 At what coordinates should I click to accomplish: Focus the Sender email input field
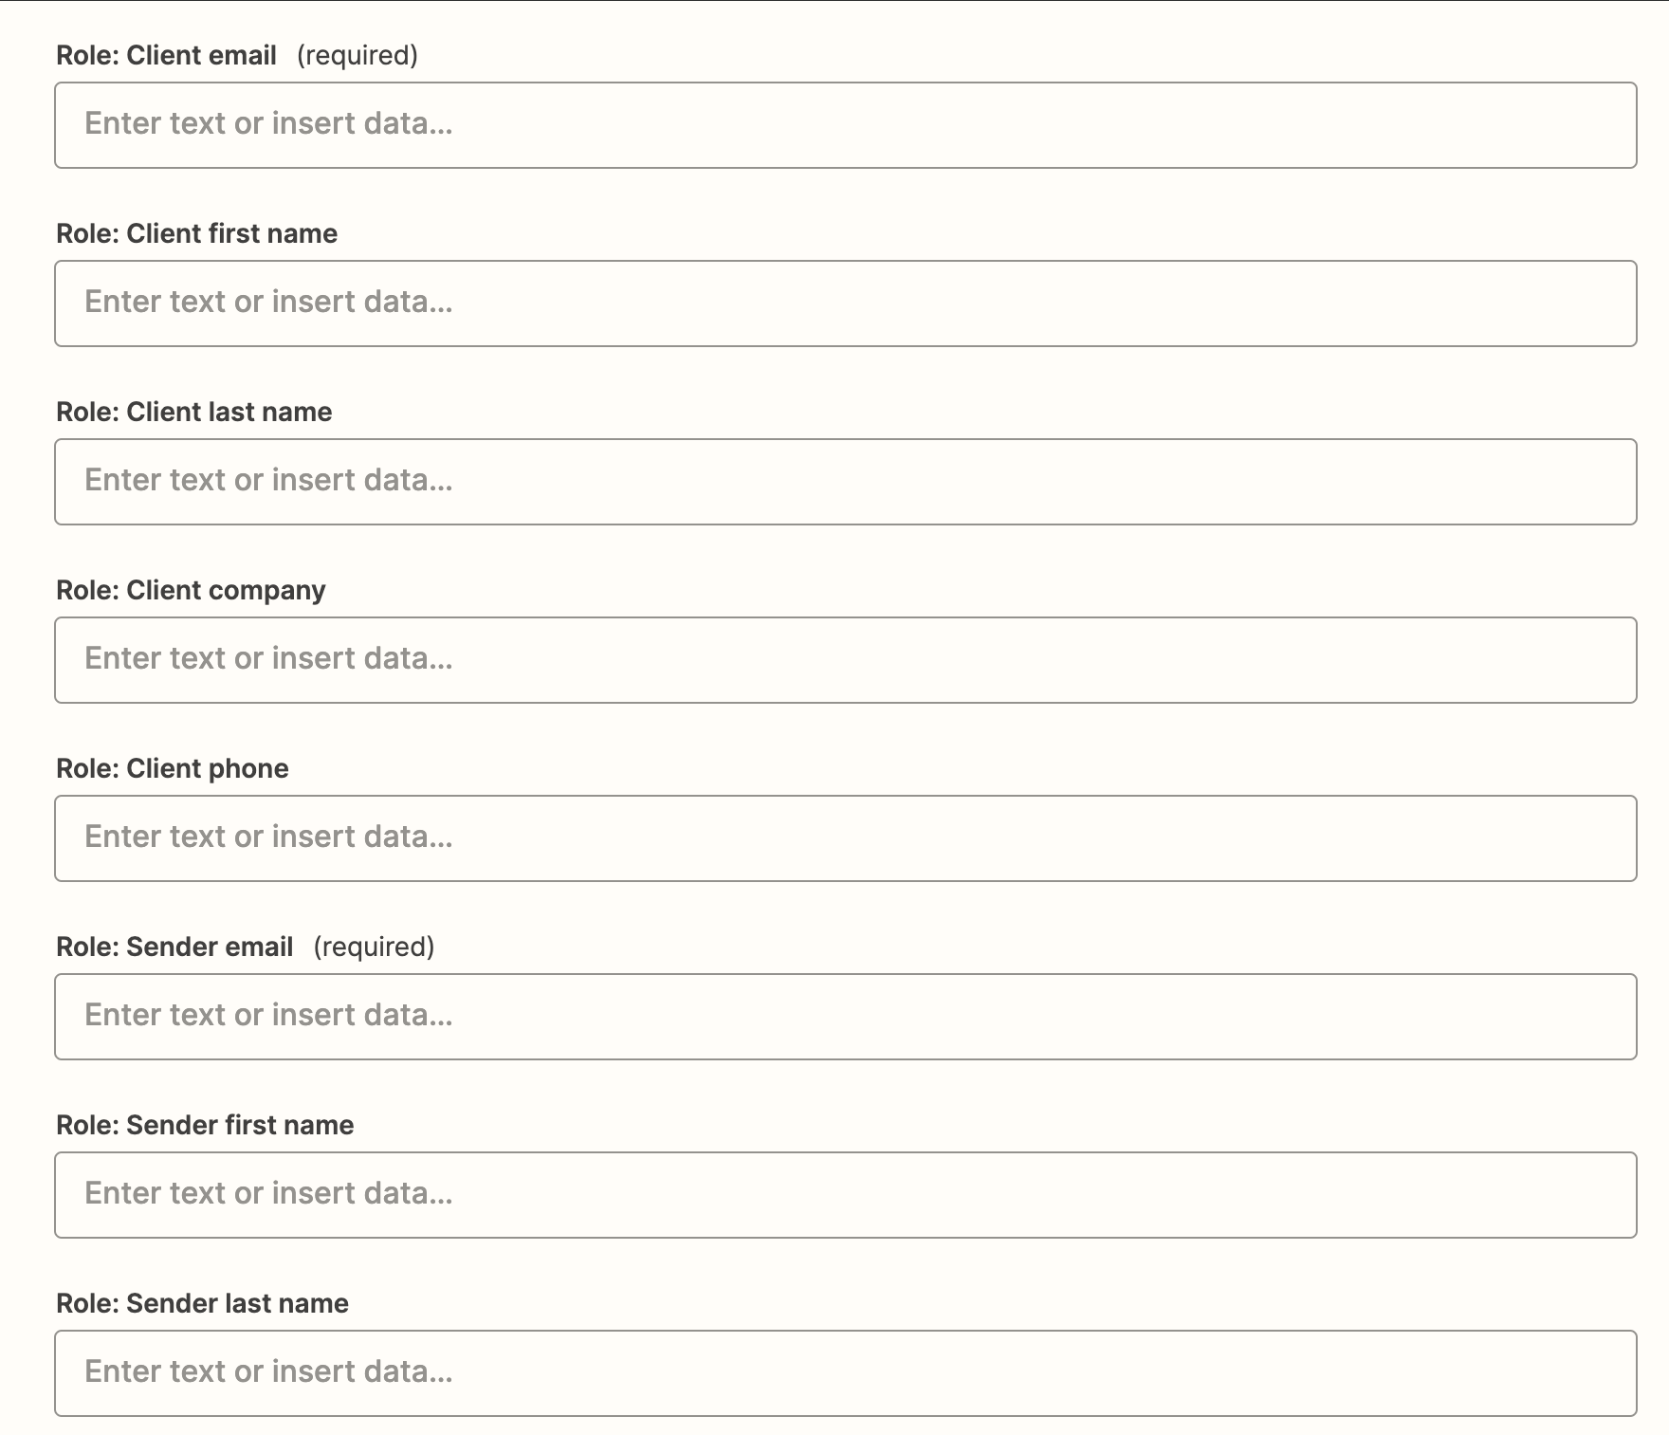pos(846,1017)
